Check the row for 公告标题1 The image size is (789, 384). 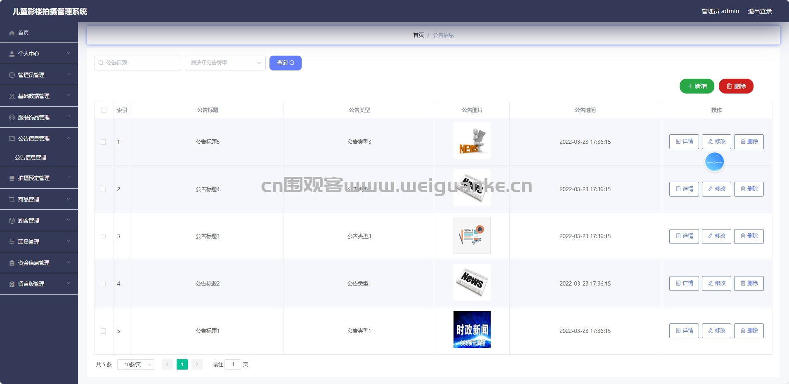[103, 331]
